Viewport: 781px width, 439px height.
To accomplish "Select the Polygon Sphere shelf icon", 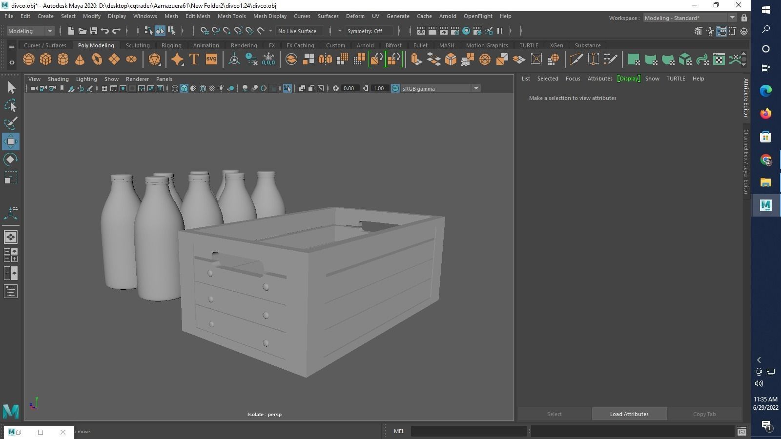I will (29, 60).
